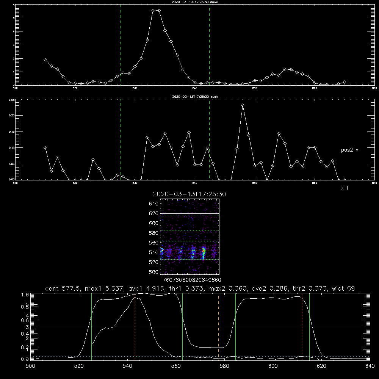Click the '560' x-axis label of bottom plot
The width and height of the screenshot is (379, 379).
[x=176, y=366]
